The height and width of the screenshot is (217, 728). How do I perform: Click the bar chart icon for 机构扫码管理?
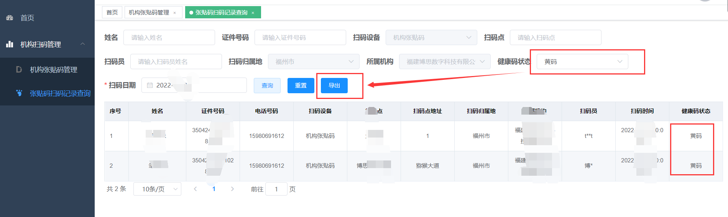pyautogui.click(x=10, y=44)
